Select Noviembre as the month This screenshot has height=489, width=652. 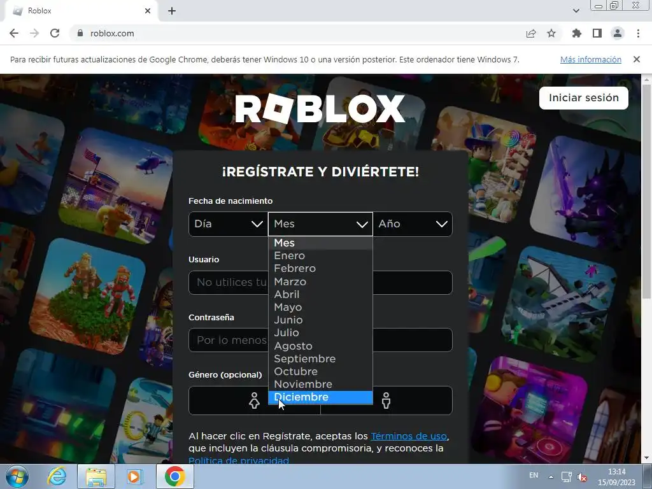click(321, 385)
